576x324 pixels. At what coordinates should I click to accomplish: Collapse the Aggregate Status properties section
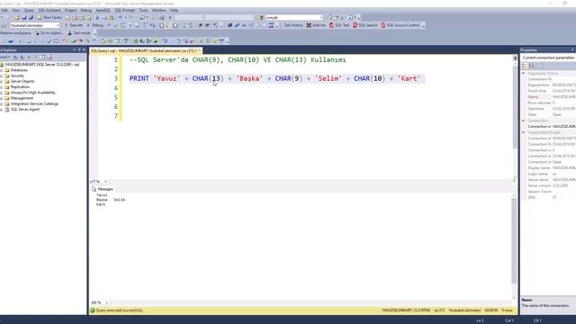[x=524, y=73]
